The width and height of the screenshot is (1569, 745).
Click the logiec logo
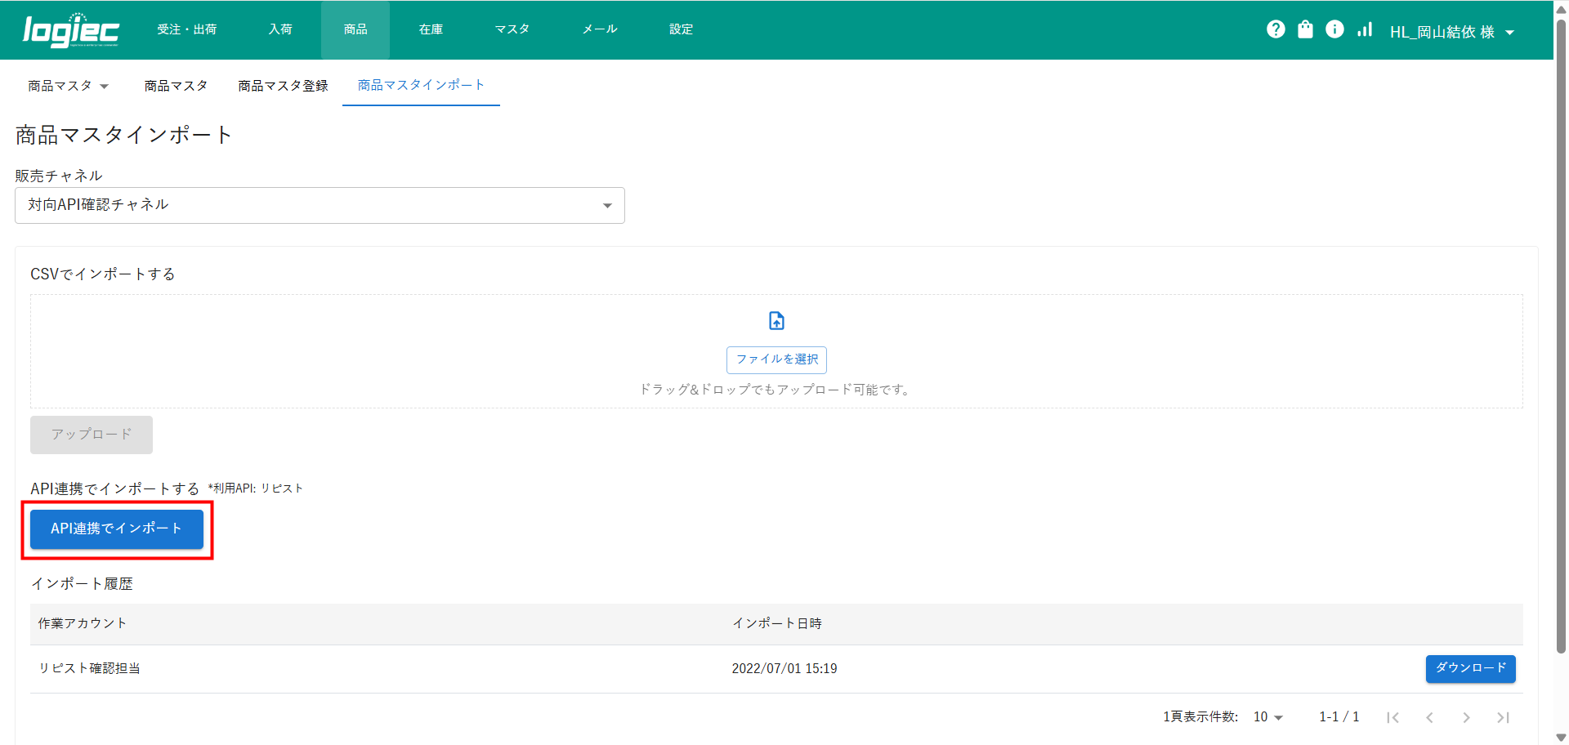pyautogui.click(x=71, y=30)
